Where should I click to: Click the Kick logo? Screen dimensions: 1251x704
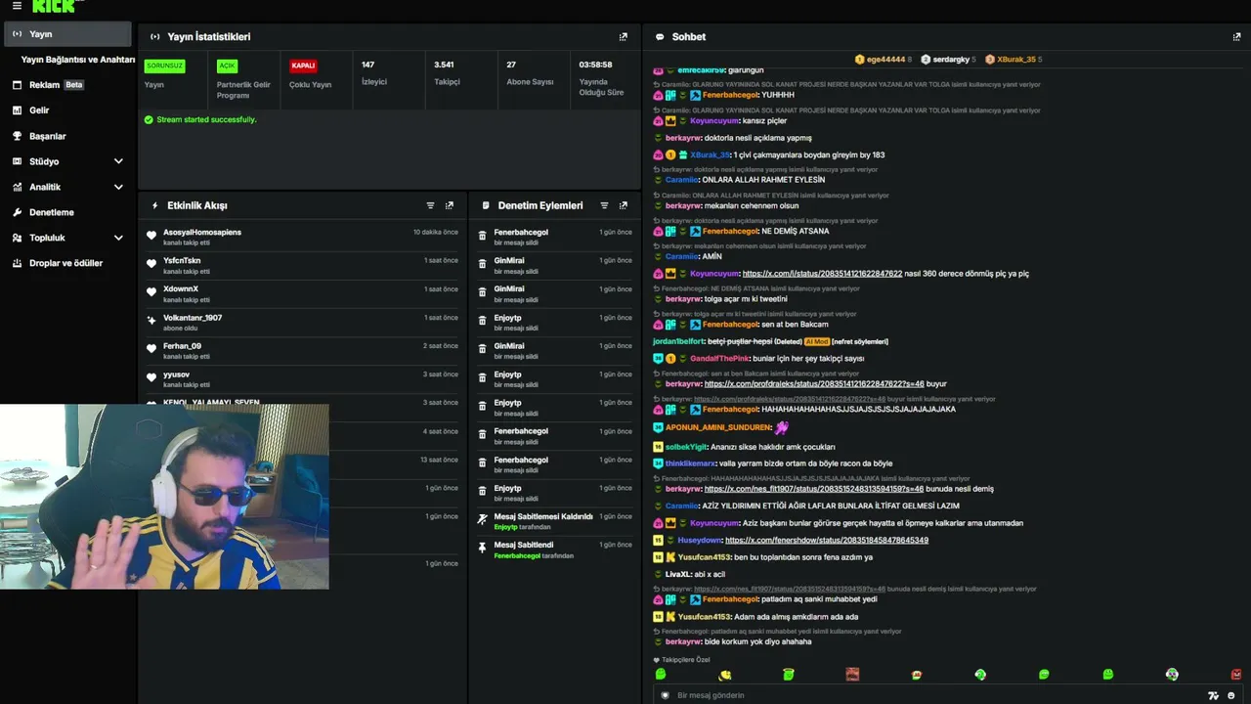[53, 6]
